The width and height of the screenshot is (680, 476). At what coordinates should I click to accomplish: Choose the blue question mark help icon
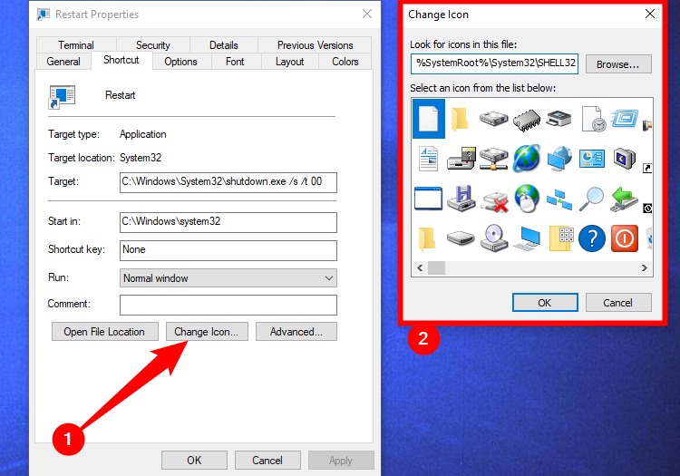591,238
